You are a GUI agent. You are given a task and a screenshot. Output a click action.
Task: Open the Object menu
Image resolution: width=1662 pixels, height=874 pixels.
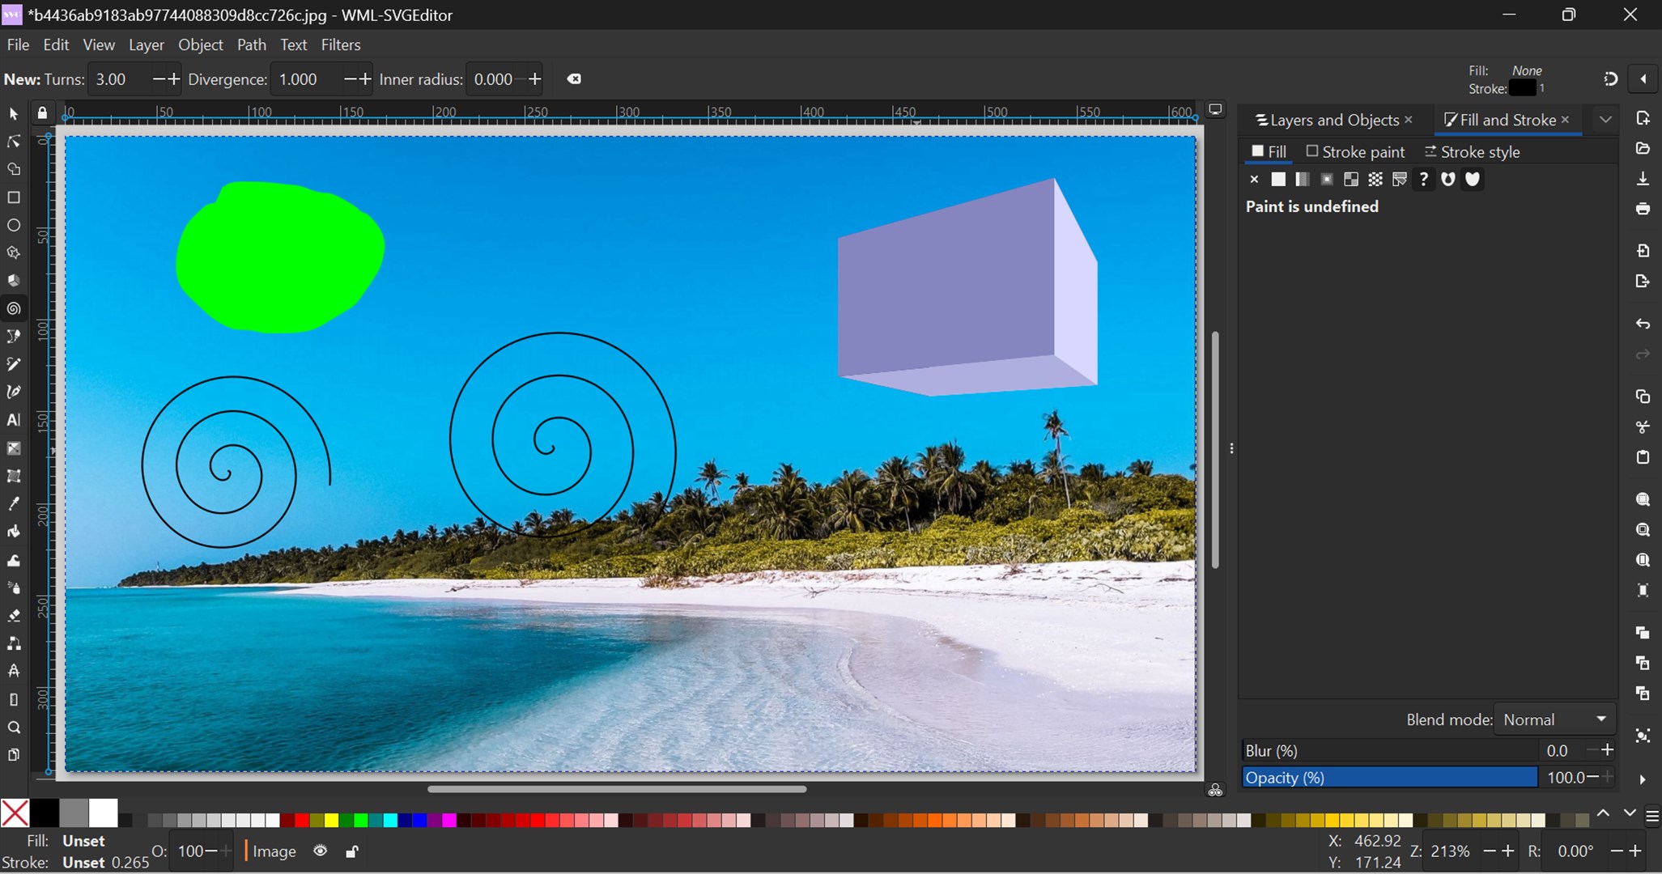click(199, 45)
